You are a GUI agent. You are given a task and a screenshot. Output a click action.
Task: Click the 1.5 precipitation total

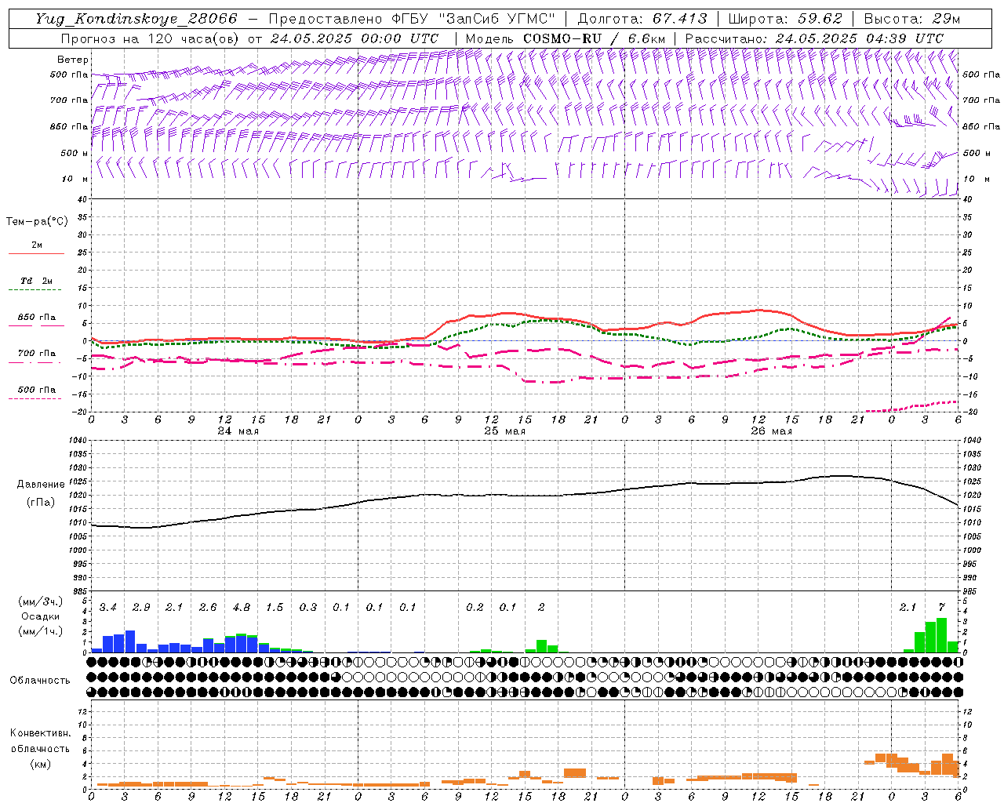pyautogui.click(x=275, y=608)
